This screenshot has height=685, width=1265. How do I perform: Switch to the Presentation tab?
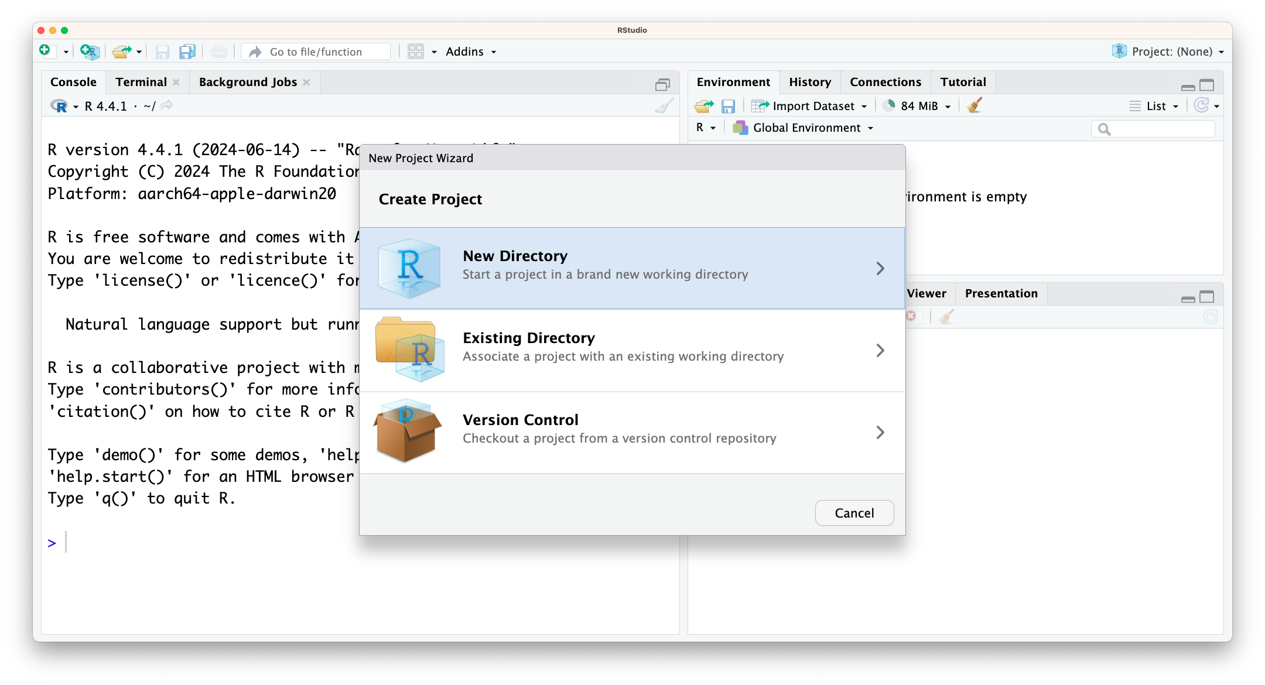coord(1001,293)
